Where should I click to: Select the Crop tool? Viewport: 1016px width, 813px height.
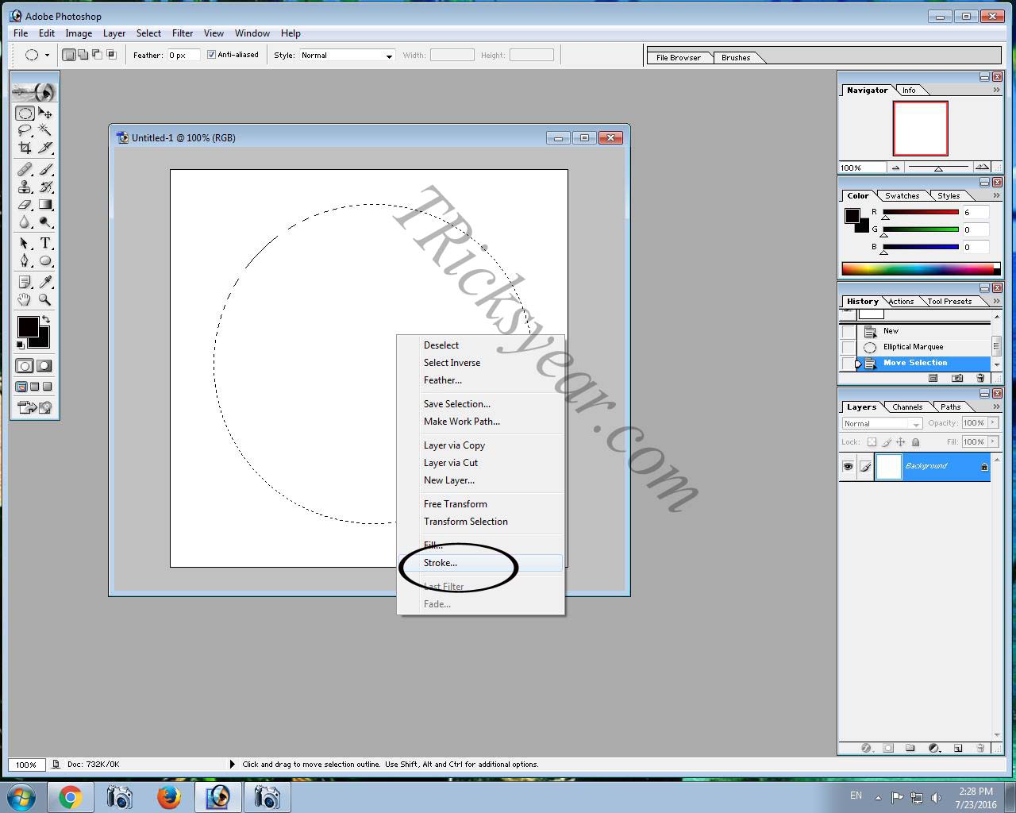(x=25, y=148)
